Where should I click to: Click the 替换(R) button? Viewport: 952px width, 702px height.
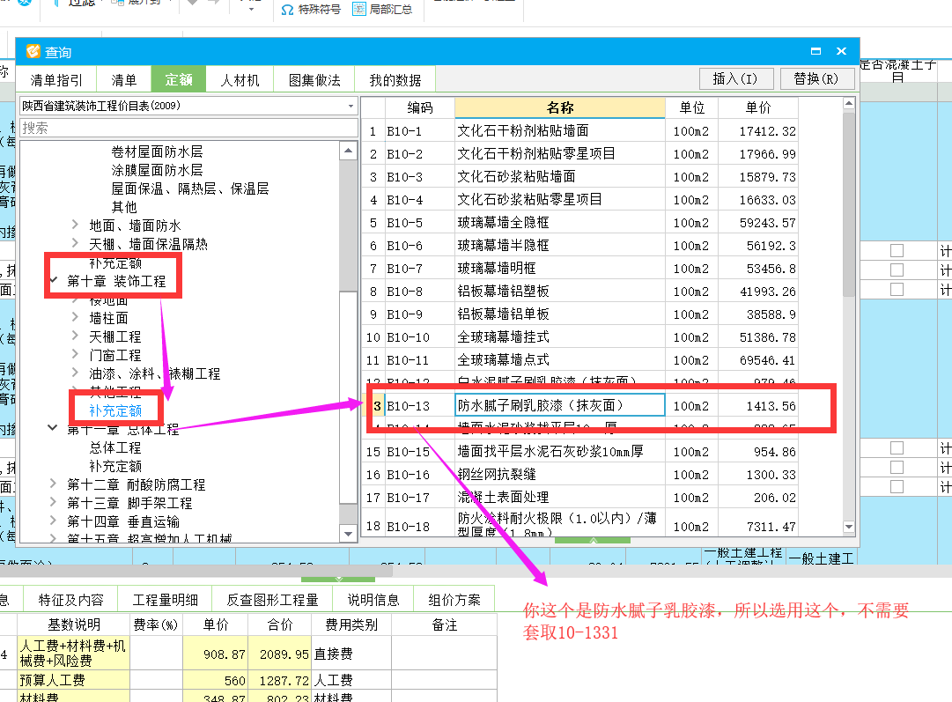[x=816, y=79]
